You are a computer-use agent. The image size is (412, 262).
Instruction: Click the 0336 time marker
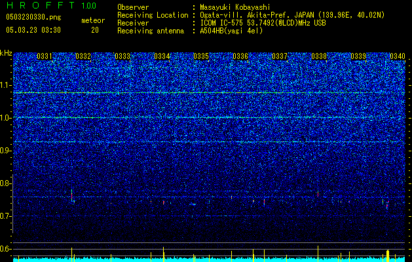(x=240, y=56)
